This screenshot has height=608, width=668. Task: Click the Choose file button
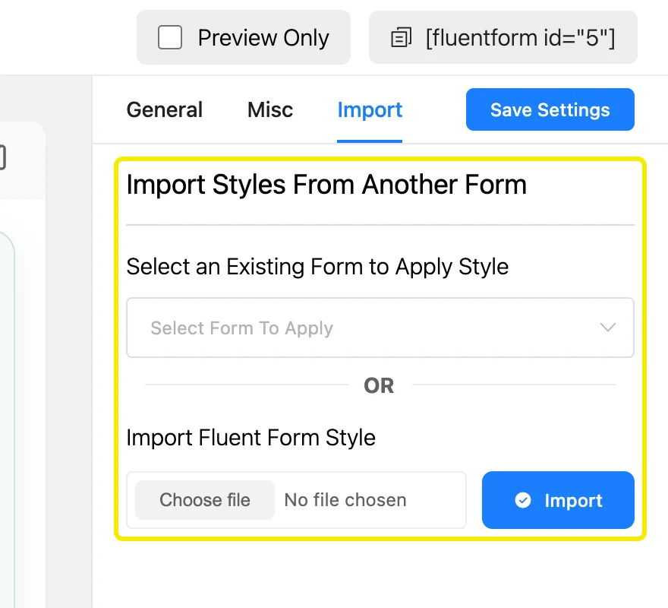click(x=205, y=500)
